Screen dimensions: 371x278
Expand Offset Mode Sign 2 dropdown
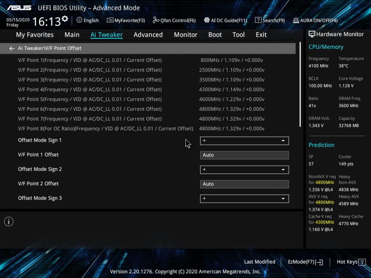pos(244,170)
